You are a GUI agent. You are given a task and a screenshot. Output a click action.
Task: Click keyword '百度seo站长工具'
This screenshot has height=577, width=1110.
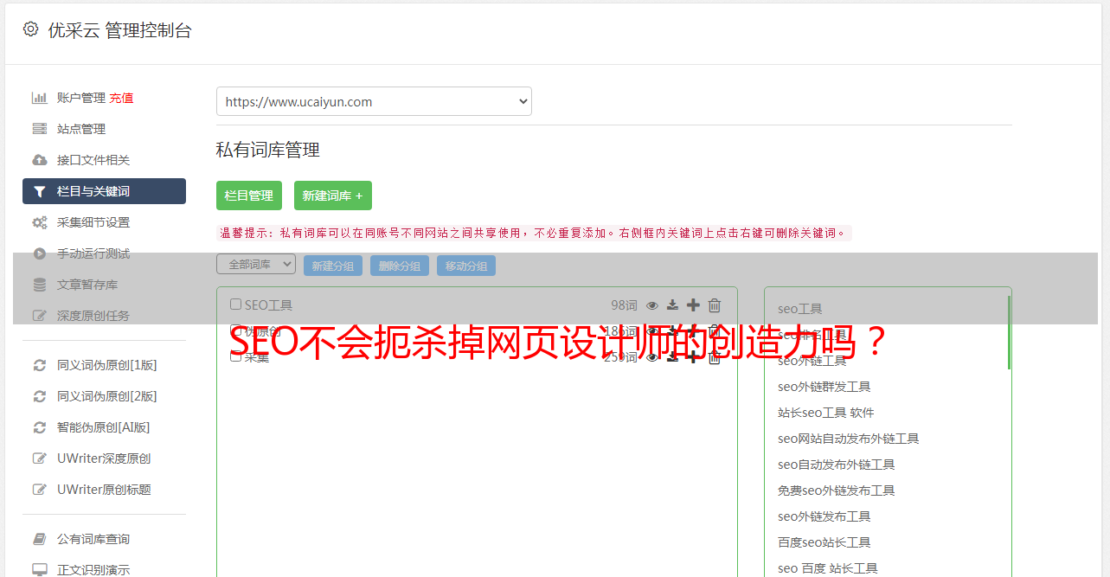tap(824, 542)
